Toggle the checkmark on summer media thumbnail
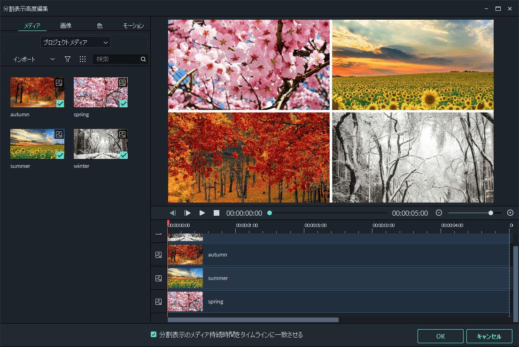This screenshot has width=519, height=347. pos(60,155)
